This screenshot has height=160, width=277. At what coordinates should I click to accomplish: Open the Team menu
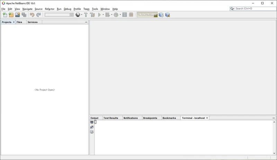click(x=86, y=9)
